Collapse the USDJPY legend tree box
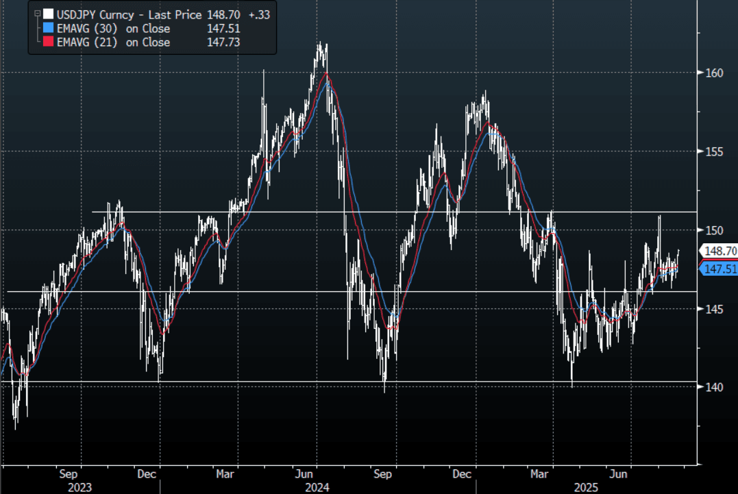 (37, 14)
